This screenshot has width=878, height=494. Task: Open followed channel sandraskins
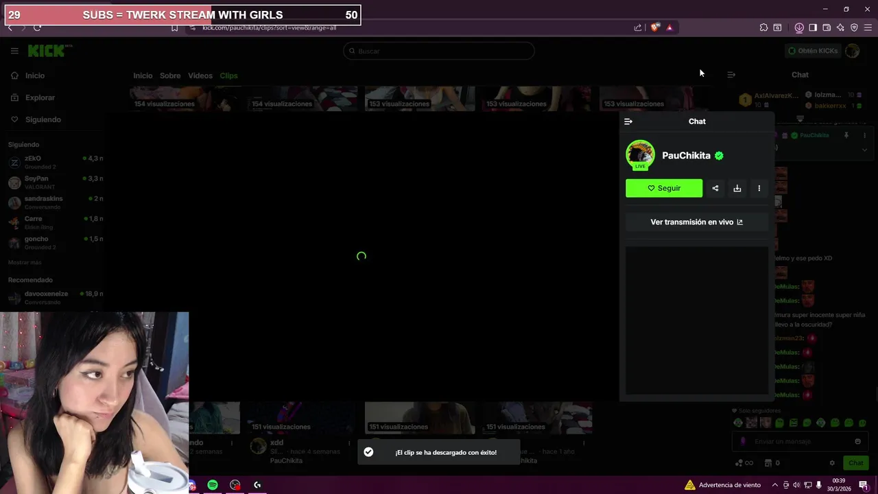coord(55,202)
